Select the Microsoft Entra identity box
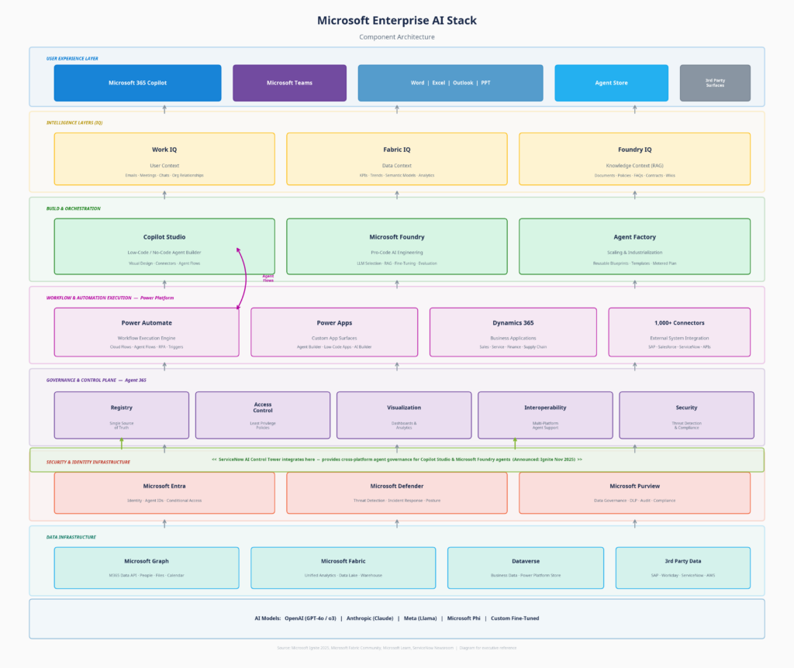Screen dimensions: 794x668 (x=164, y=494)
